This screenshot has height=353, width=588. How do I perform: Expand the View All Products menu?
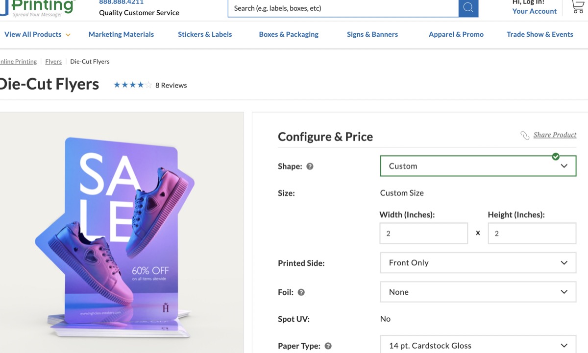coord(37,35)
